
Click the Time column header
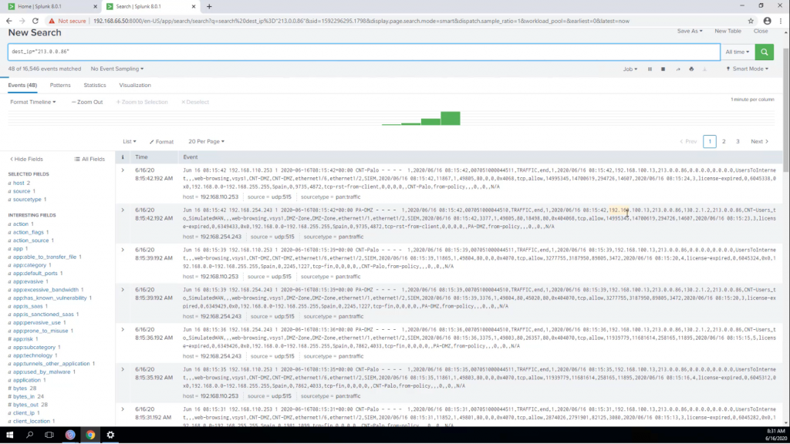pyautogui.click(x=142, y=157)
